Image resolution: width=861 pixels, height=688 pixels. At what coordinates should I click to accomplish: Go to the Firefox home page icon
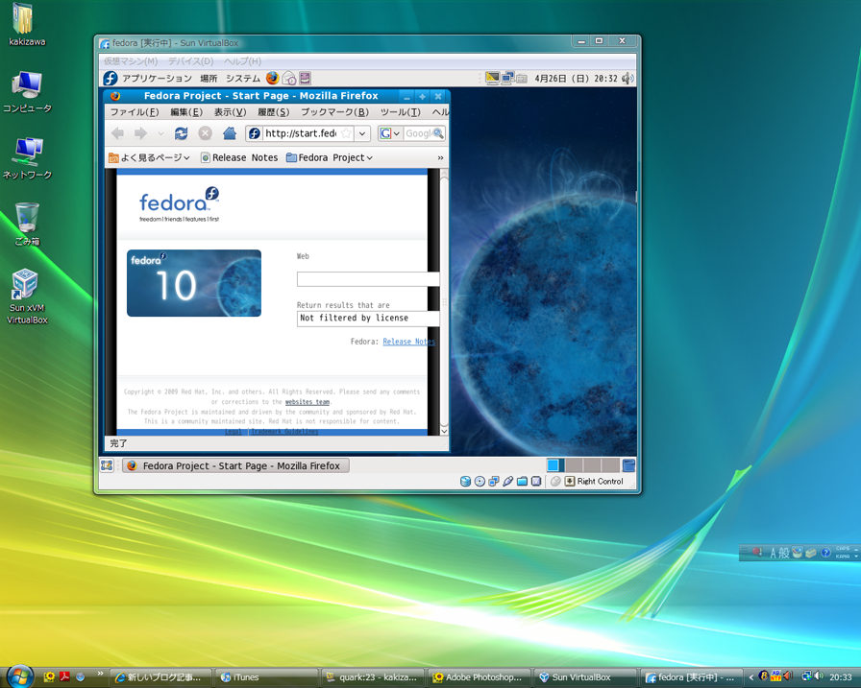coord(230,133)
